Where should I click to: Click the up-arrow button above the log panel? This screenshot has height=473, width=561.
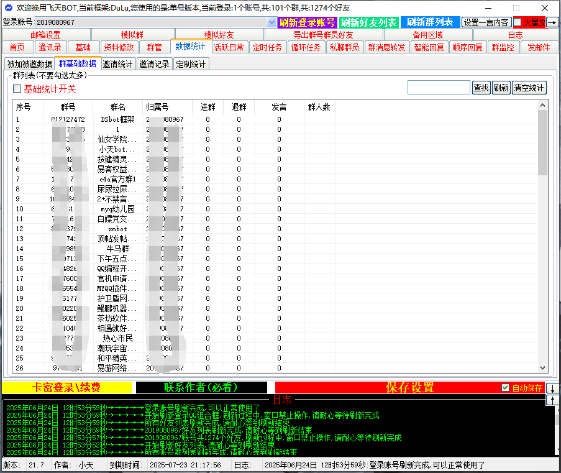(x=552, y=400)
